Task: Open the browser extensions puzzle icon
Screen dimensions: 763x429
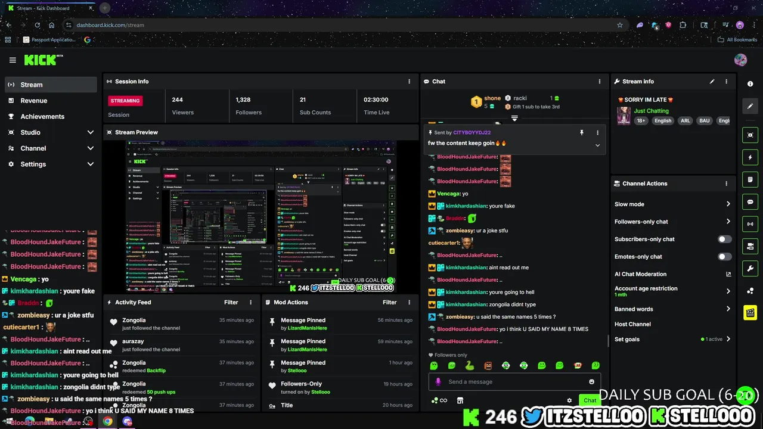Action: 683,25
